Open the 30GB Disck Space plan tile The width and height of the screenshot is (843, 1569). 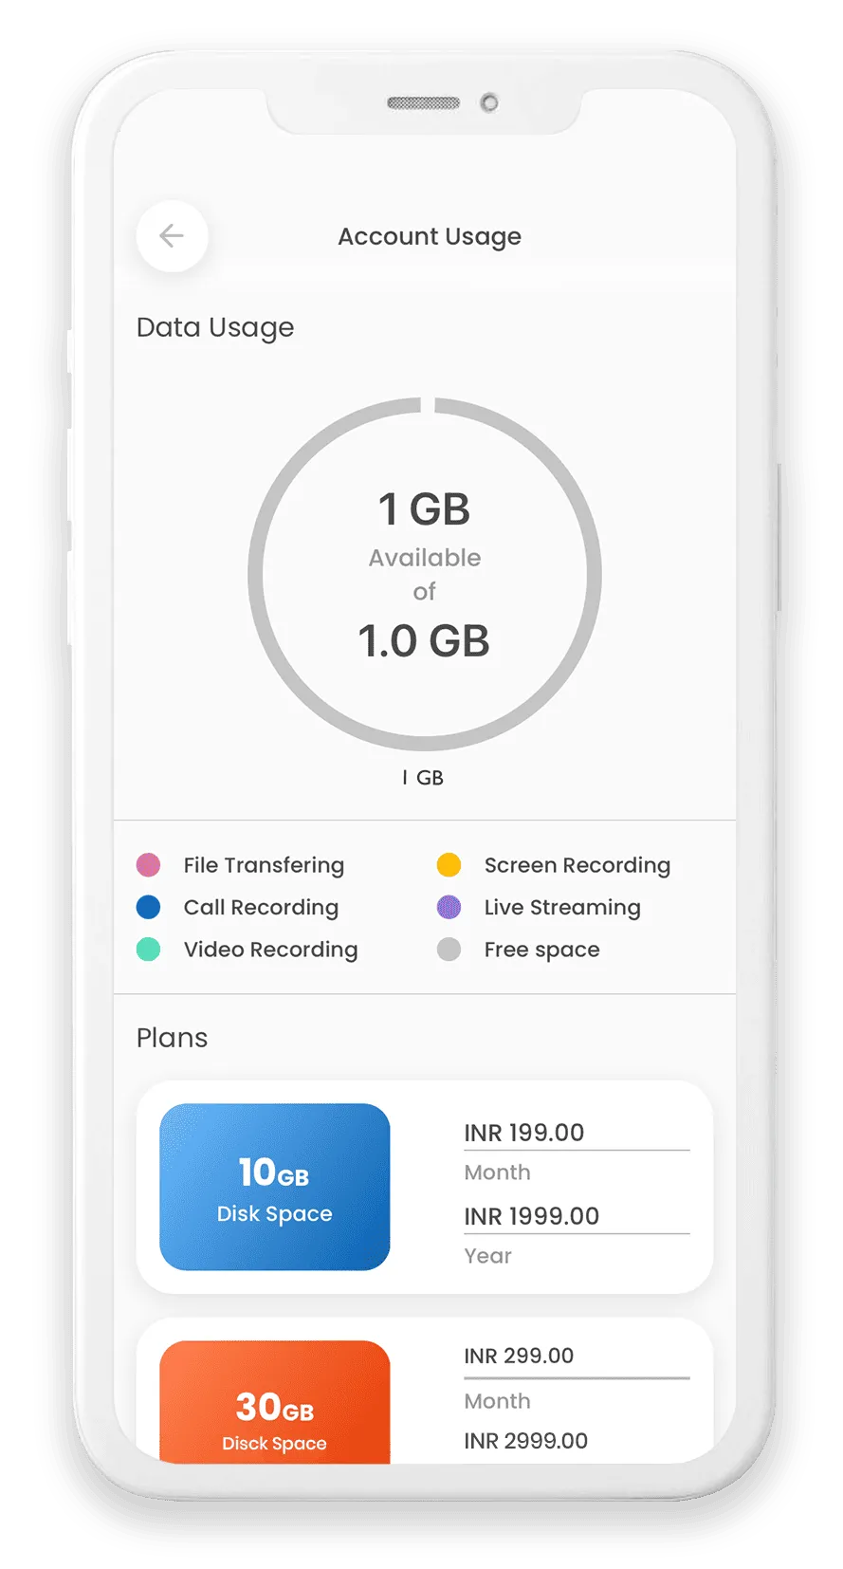tap(275, 1402)
